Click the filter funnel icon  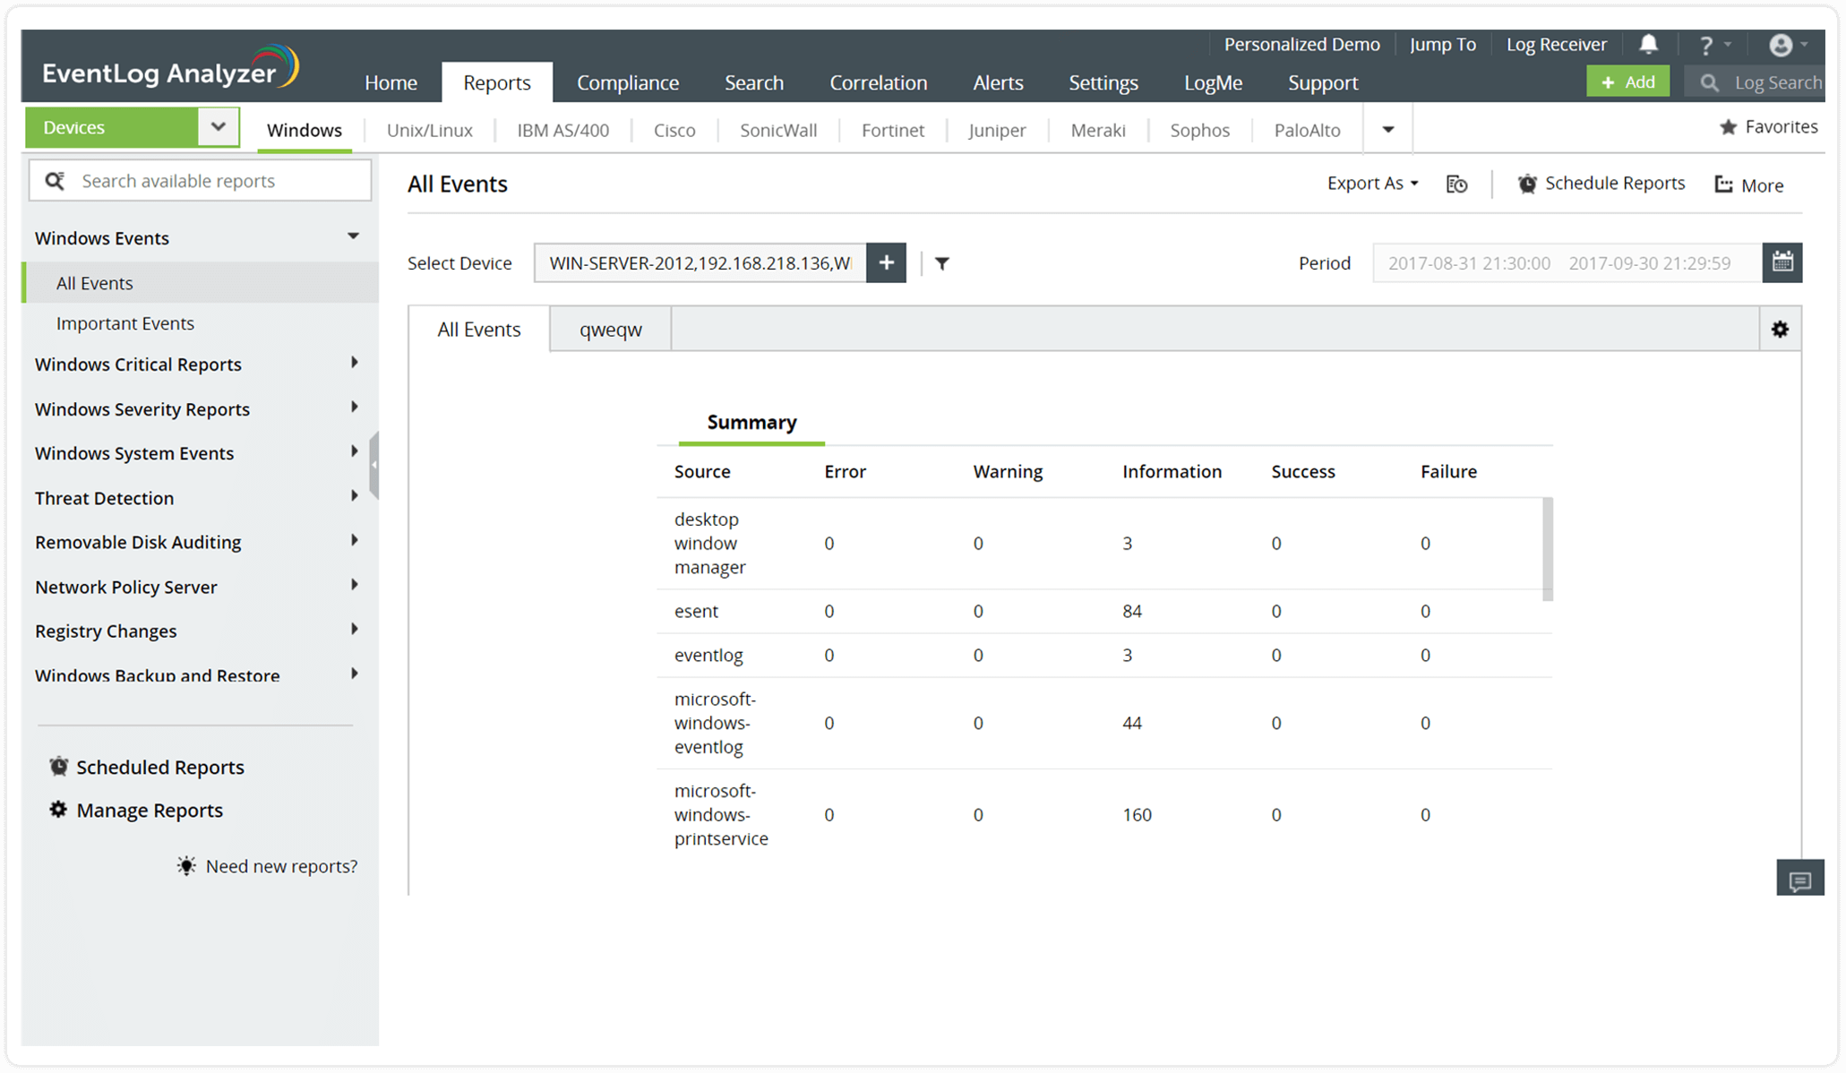941,263
